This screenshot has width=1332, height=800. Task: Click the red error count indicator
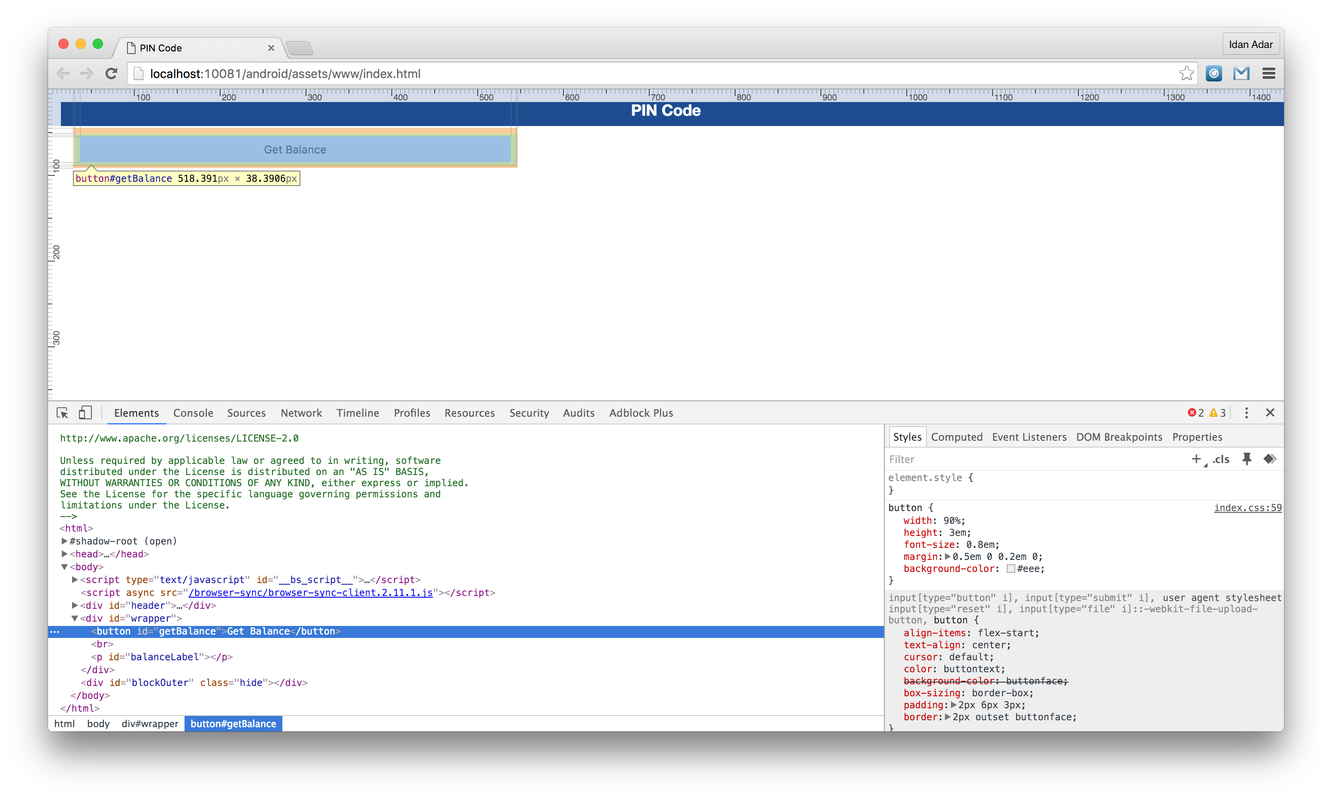[x=1195, y=413]
